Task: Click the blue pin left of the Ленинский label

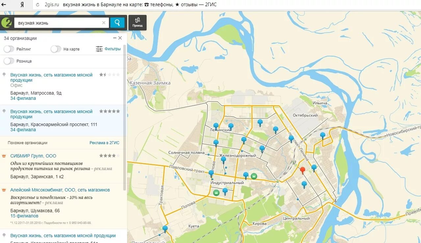Action: tap(216, 126)
